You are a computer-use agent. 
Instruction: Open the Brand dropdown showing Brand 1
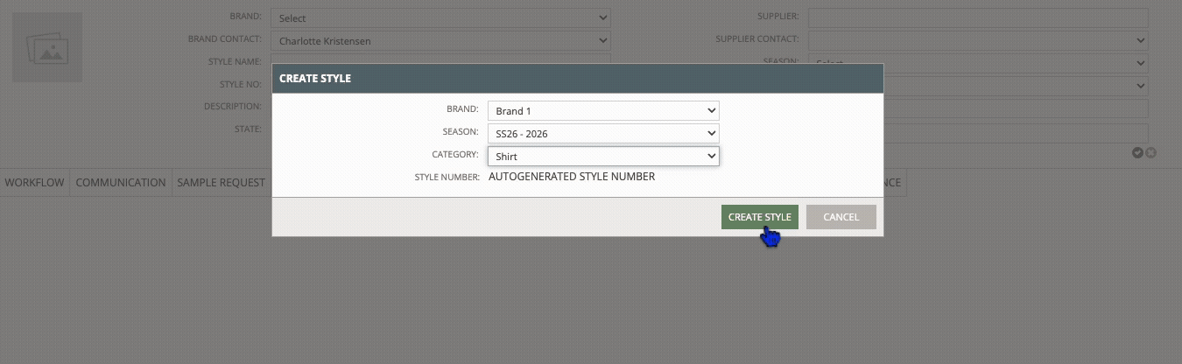603,111
